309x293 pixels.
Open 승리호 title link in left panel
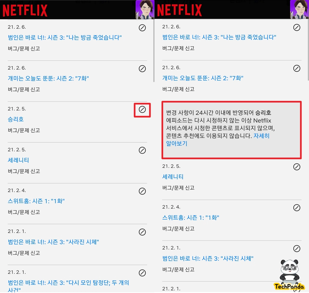16,119
